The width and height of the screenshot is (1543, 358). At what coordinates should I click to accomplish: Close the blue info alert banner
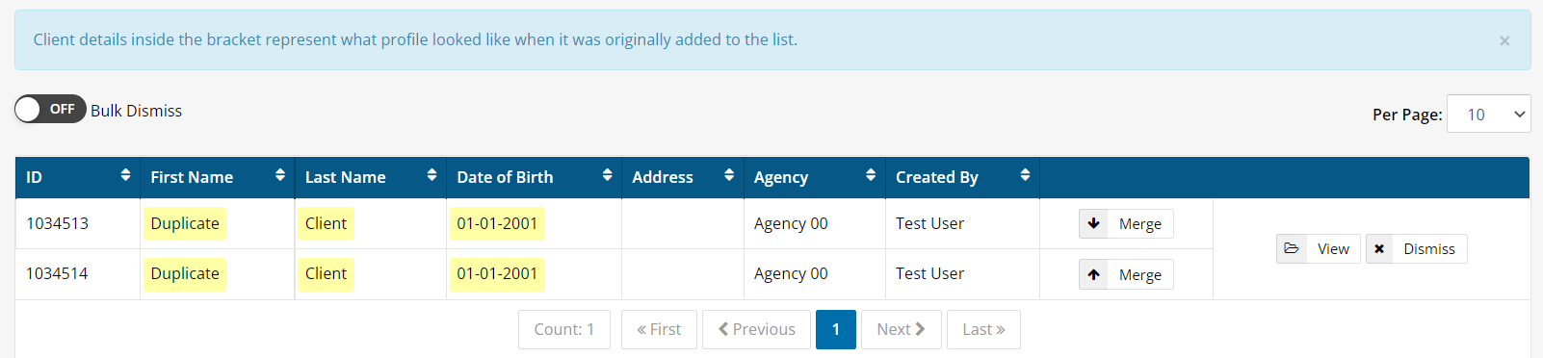(x=1504, y=40)
